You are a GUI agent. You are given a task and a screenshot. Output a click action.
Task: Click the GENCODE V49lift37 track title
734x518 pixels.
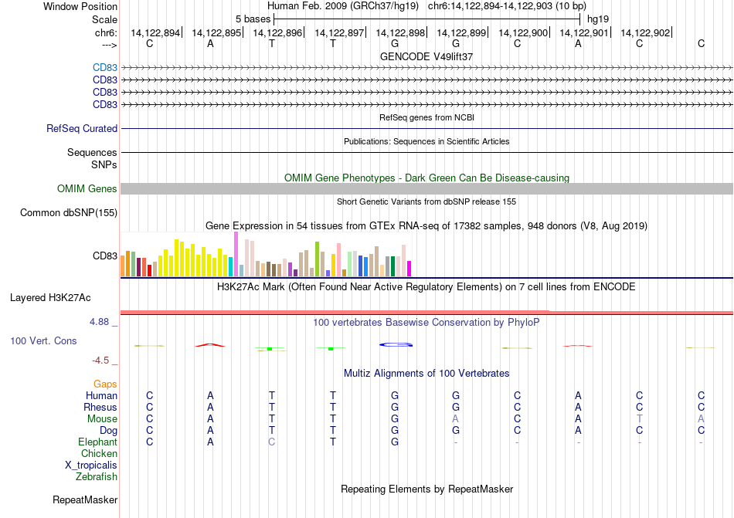426,56
